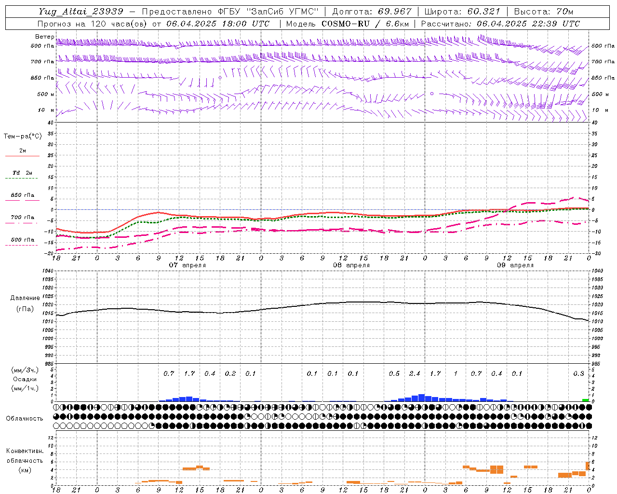Screen dimensions: 617x494
Task: Click the (мм/1ч.) precipitation unit label
Action: click(x=25, y=388)
